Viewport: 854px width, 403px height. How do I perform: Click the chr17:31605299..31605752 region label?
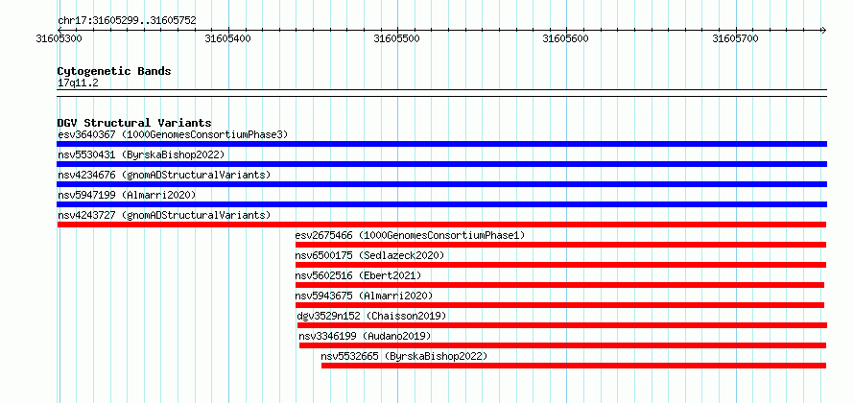tap(127, 21)
